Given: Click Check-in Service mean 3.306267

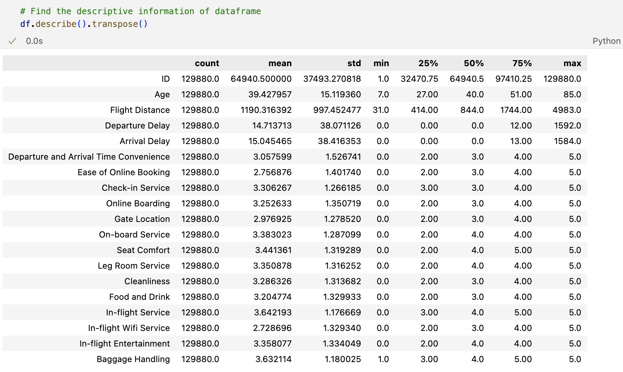Looking at the screenshot, I should [272, 188].
